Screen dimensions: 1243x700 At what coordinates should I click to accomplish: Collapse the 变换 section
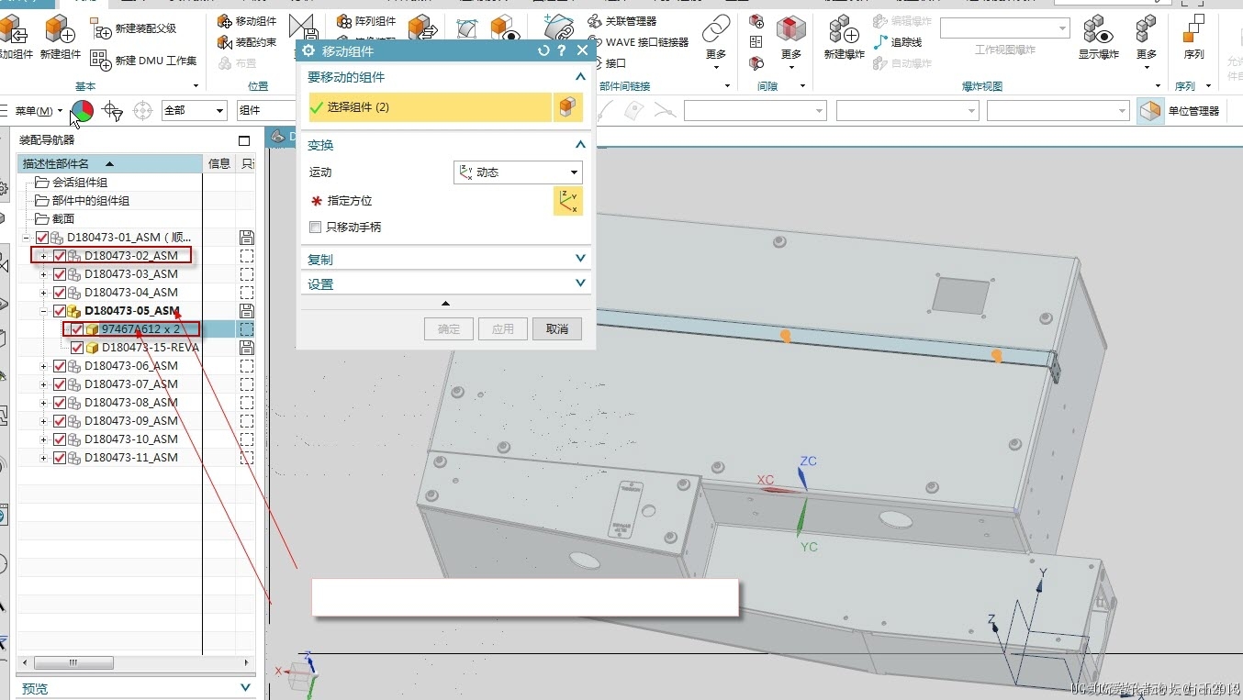(x=579, y=145)
